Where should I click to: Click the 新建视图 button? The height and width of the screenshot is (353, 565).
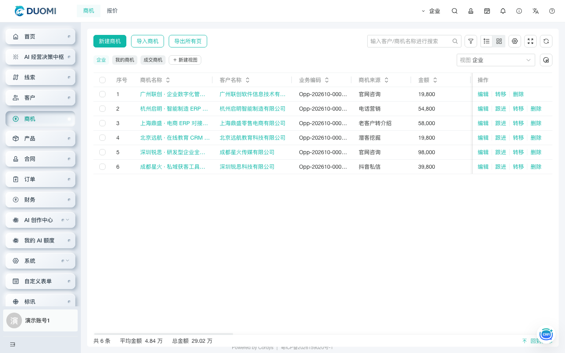coord(185,60)
